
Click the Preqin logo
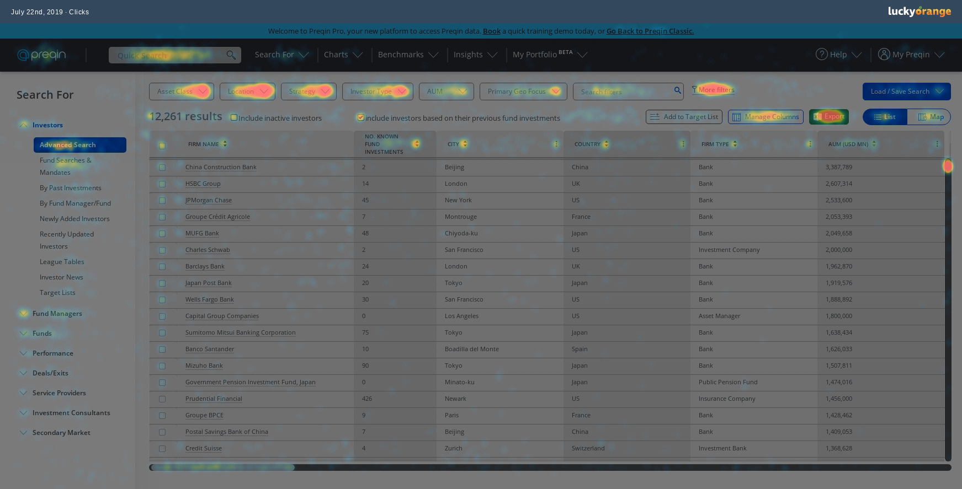(x=41, y=55)
